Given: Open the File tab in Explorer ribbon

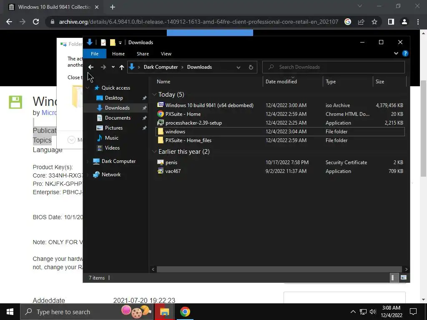Looking at the screenshot, I should [95, 54].
